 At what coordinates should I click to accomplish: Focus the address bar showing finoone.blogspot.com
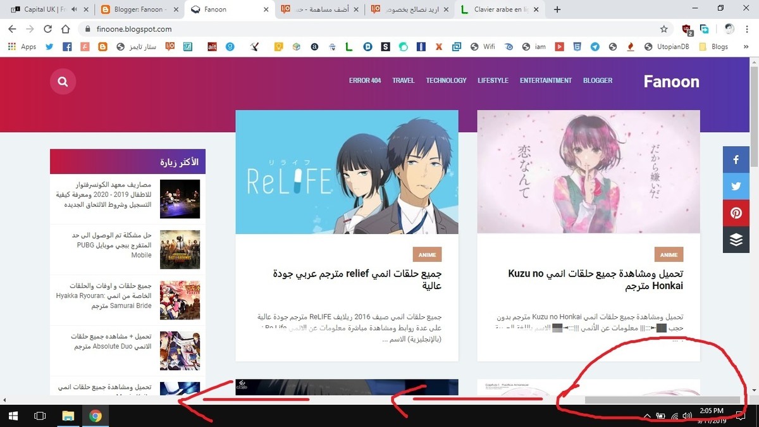click(376, 29)
